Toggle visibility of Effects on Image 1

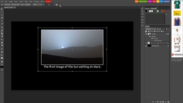tap(150, 37)
